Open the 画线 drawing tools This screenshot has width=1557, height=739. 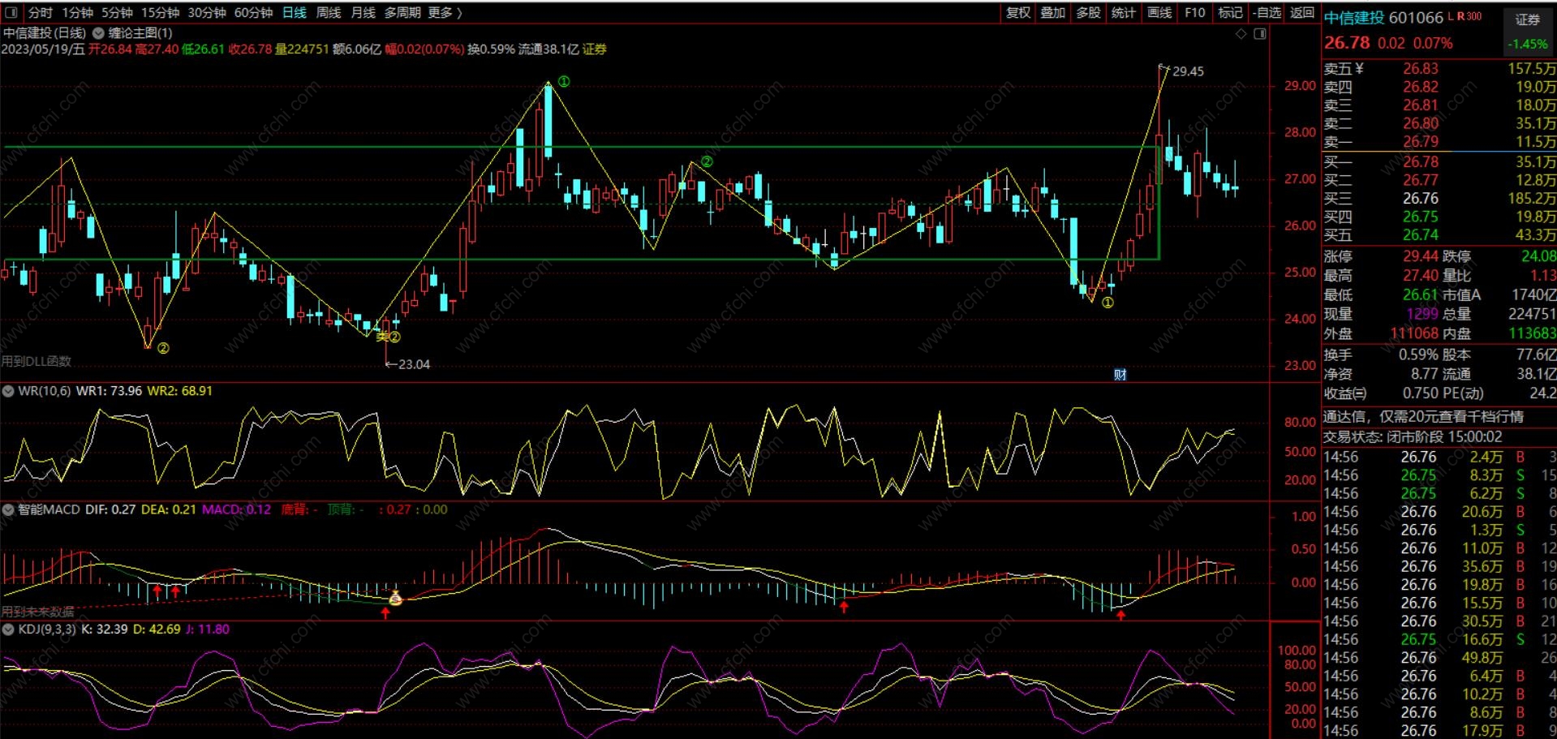1159,13
